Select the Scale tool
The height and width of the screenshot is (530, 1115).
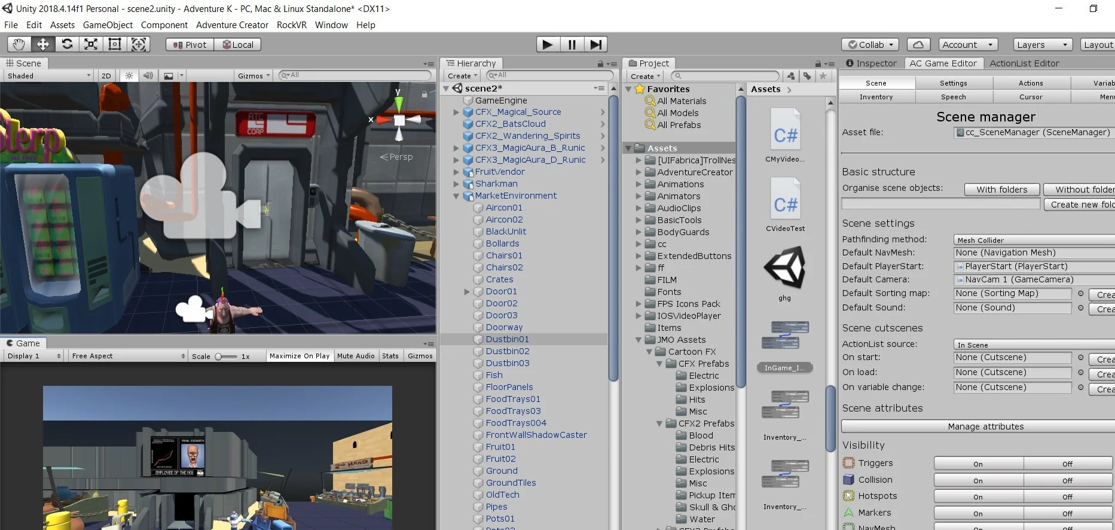tap(91, 44)
